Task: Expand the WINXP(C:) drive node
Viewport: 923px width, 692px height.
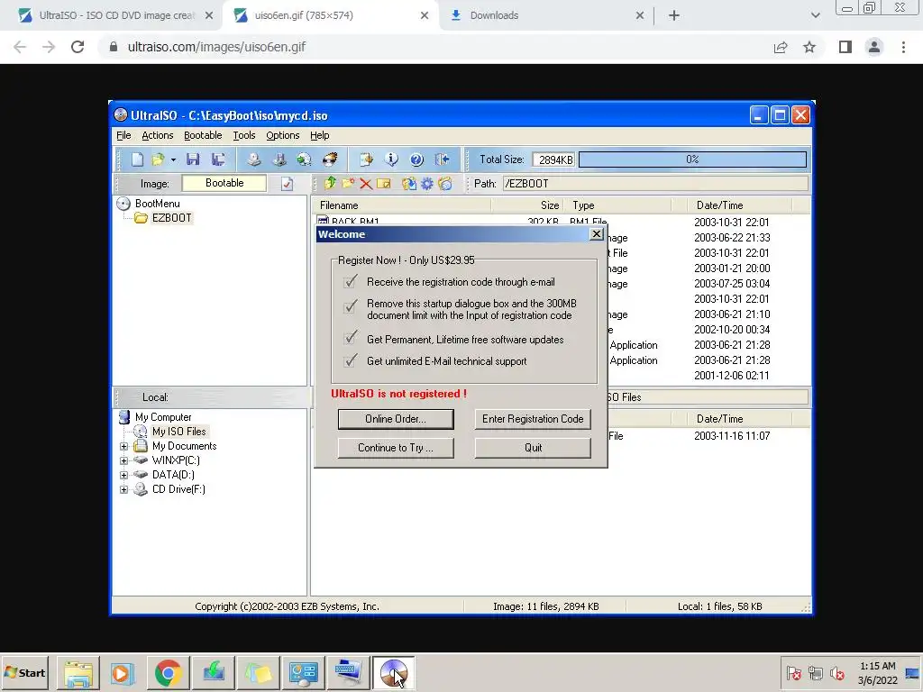Action: click(123, 460)
